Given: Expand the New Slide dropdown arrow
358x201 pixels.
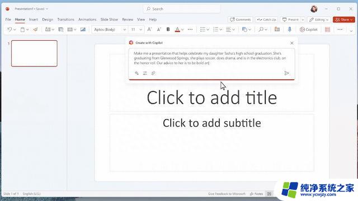Looking at the screenshot, I should [53, 30].
